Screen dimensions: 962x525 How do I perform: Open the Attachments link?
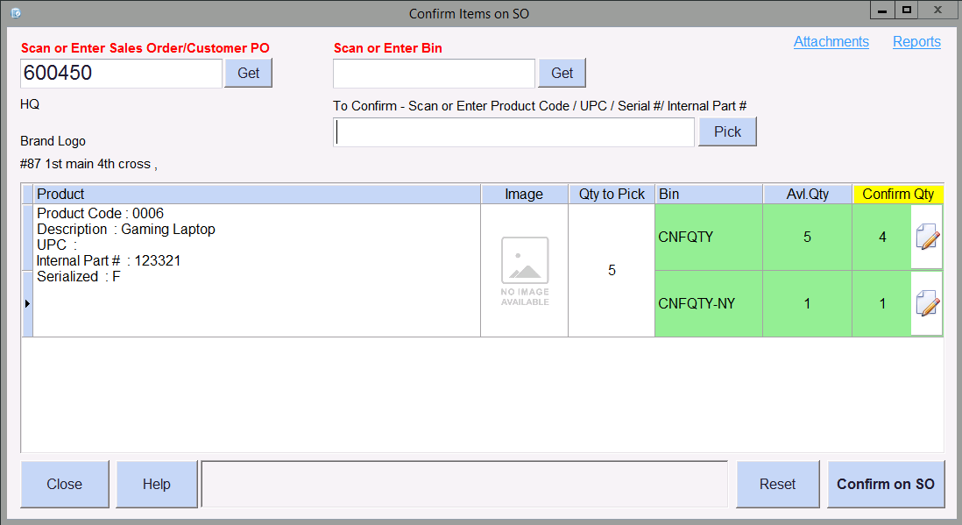click(831, 42)
